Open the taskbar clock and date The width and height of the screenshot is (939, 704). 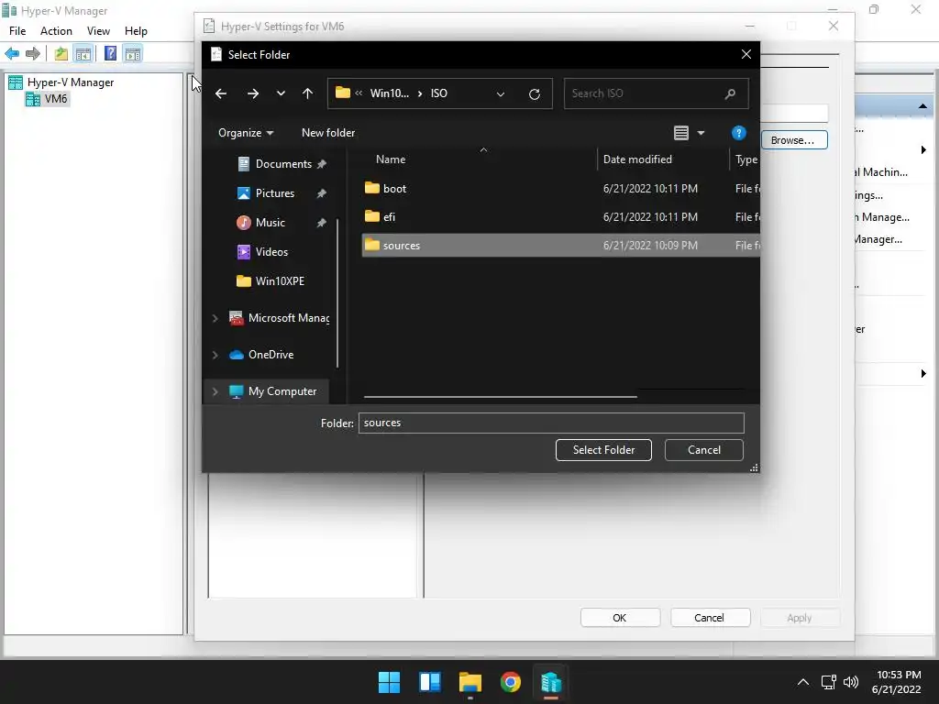(x=897, y=682)
